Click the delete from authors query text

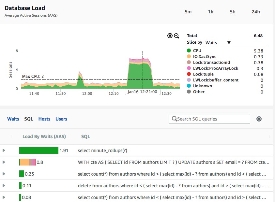point(174,186)
